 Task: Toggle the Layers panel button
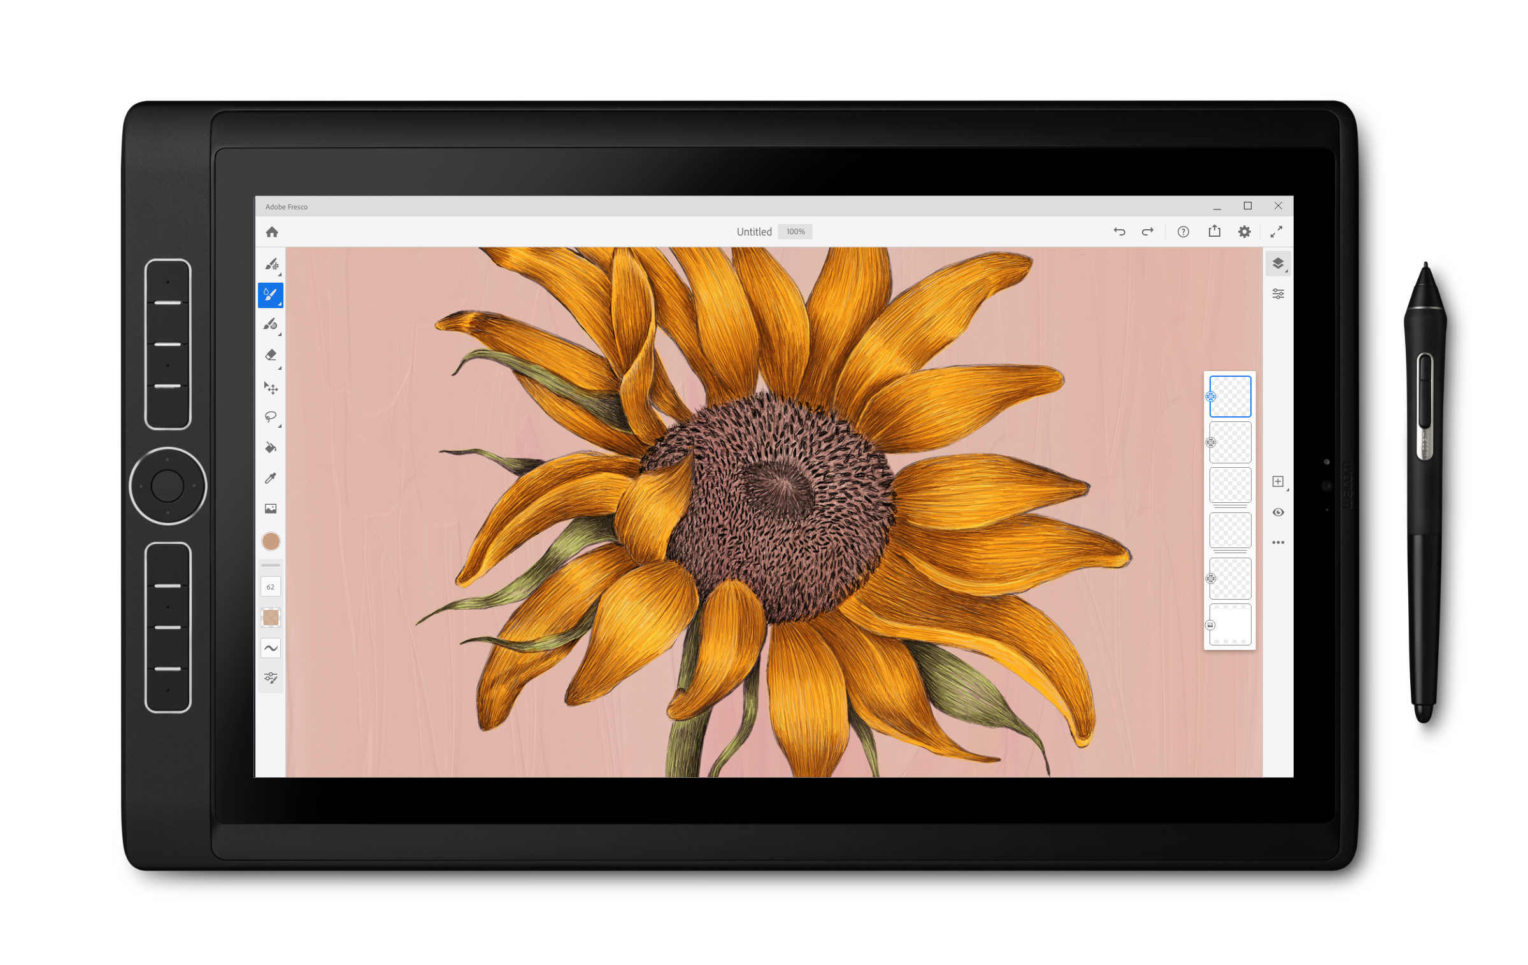click(x=1278, y=264)
